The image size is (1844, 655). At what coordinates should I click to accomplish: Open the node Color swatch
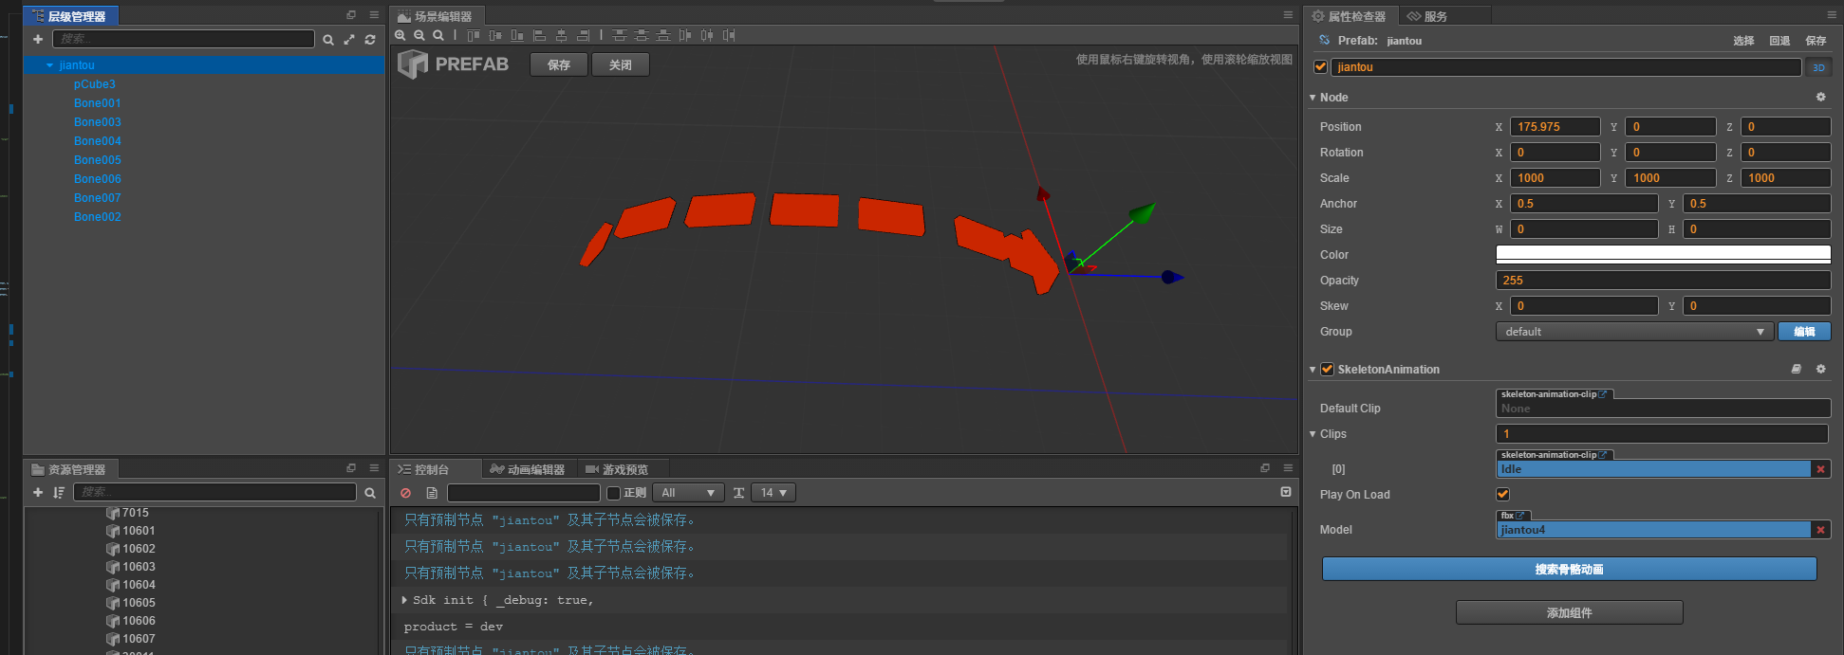(x=1663, y=254)
